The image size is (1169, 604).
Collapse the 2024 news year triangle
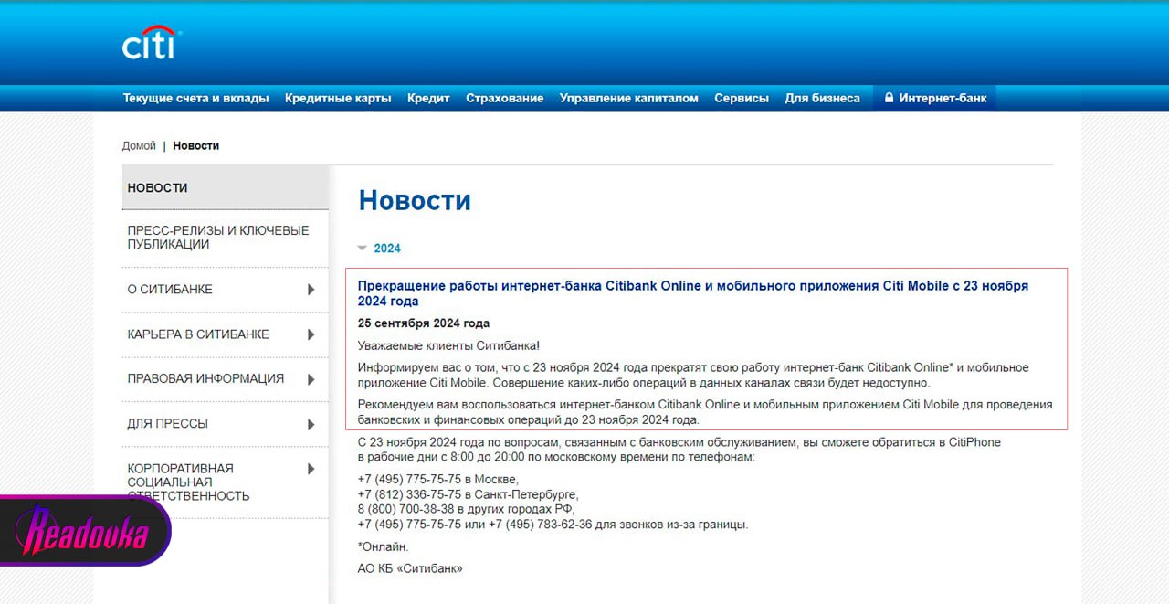363,248
